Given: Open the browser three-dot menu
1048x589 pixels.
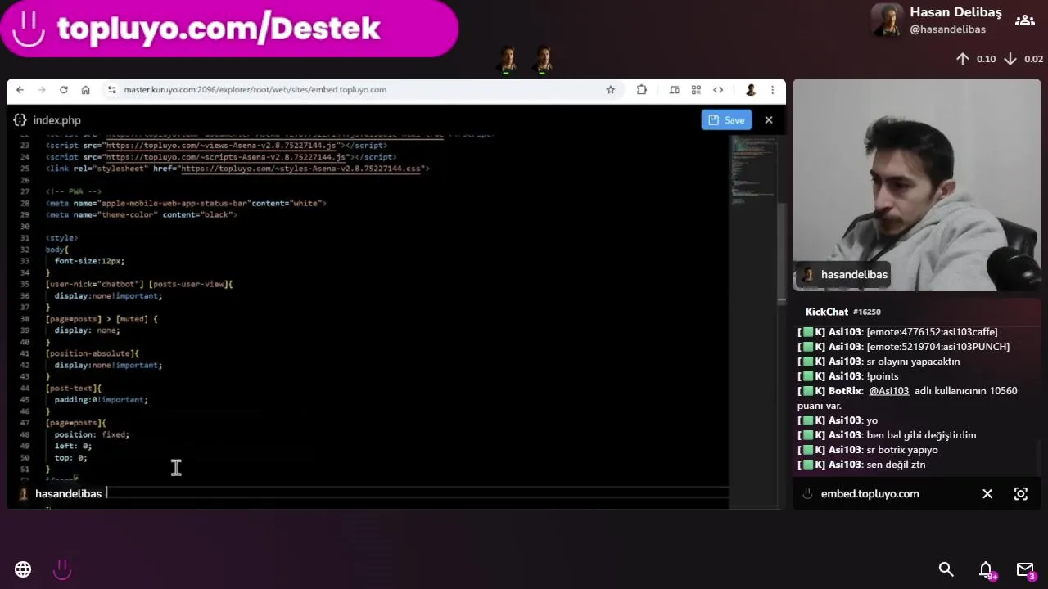Looking at the screenshot, I should click(x=772, y=90).
